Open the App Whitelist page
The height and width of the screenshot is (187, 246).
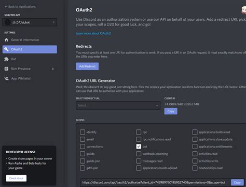[x=30, y=78]
